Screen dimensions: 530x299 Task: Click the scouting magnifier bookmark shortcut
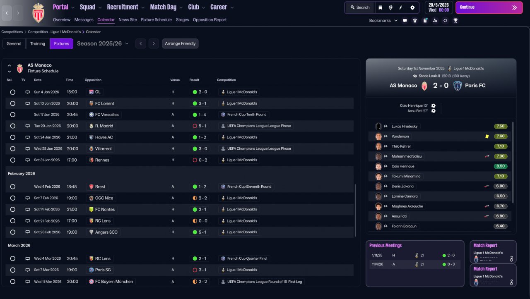(435, 20)
